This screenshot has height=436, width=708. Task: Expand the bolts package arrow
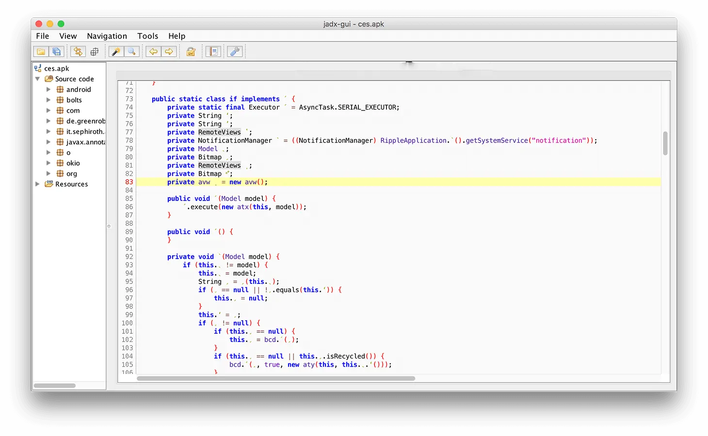click(48, 100)
